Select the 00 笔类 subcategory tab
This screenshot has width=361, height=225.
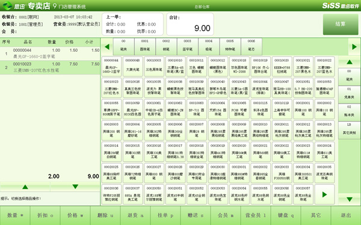click(x=123, y=47)
